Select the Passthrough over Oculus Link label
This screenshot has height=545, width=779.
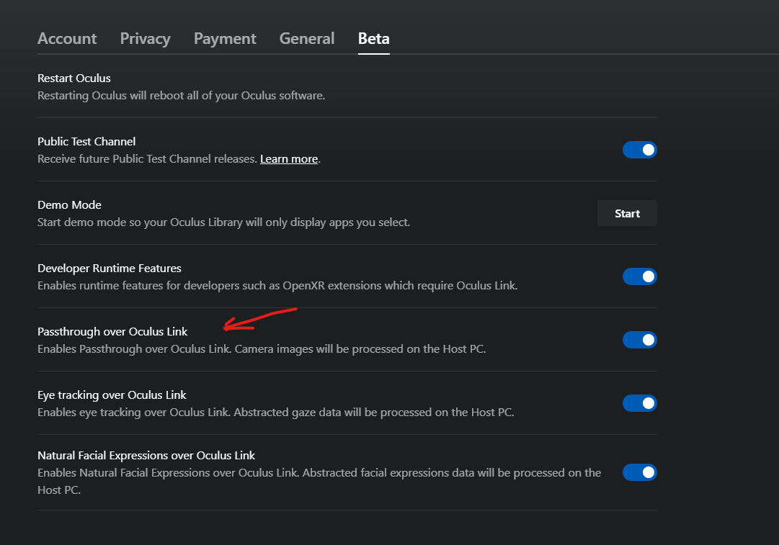[112, 331]
